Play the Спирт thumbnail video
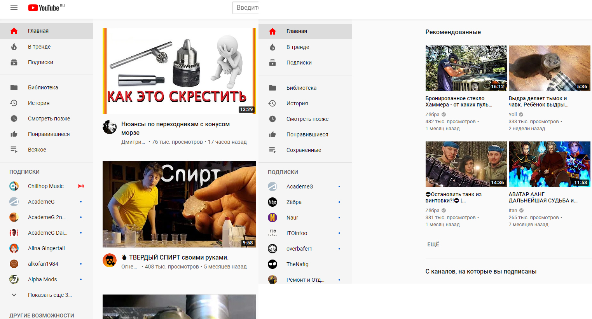592x319 pixels. pos(179,204)
